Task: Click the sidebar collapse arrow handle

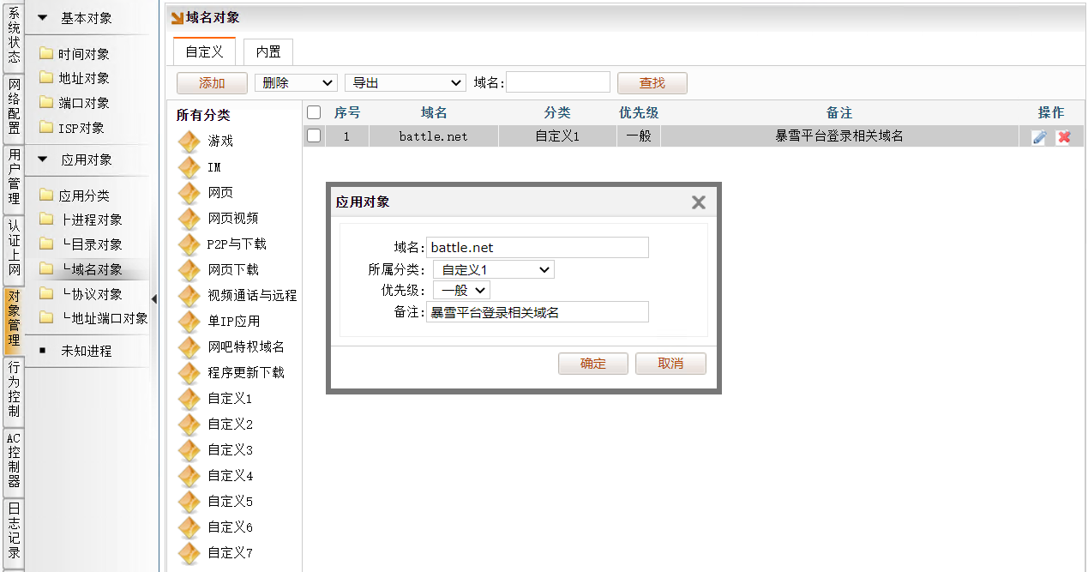Action: (154, 298)
